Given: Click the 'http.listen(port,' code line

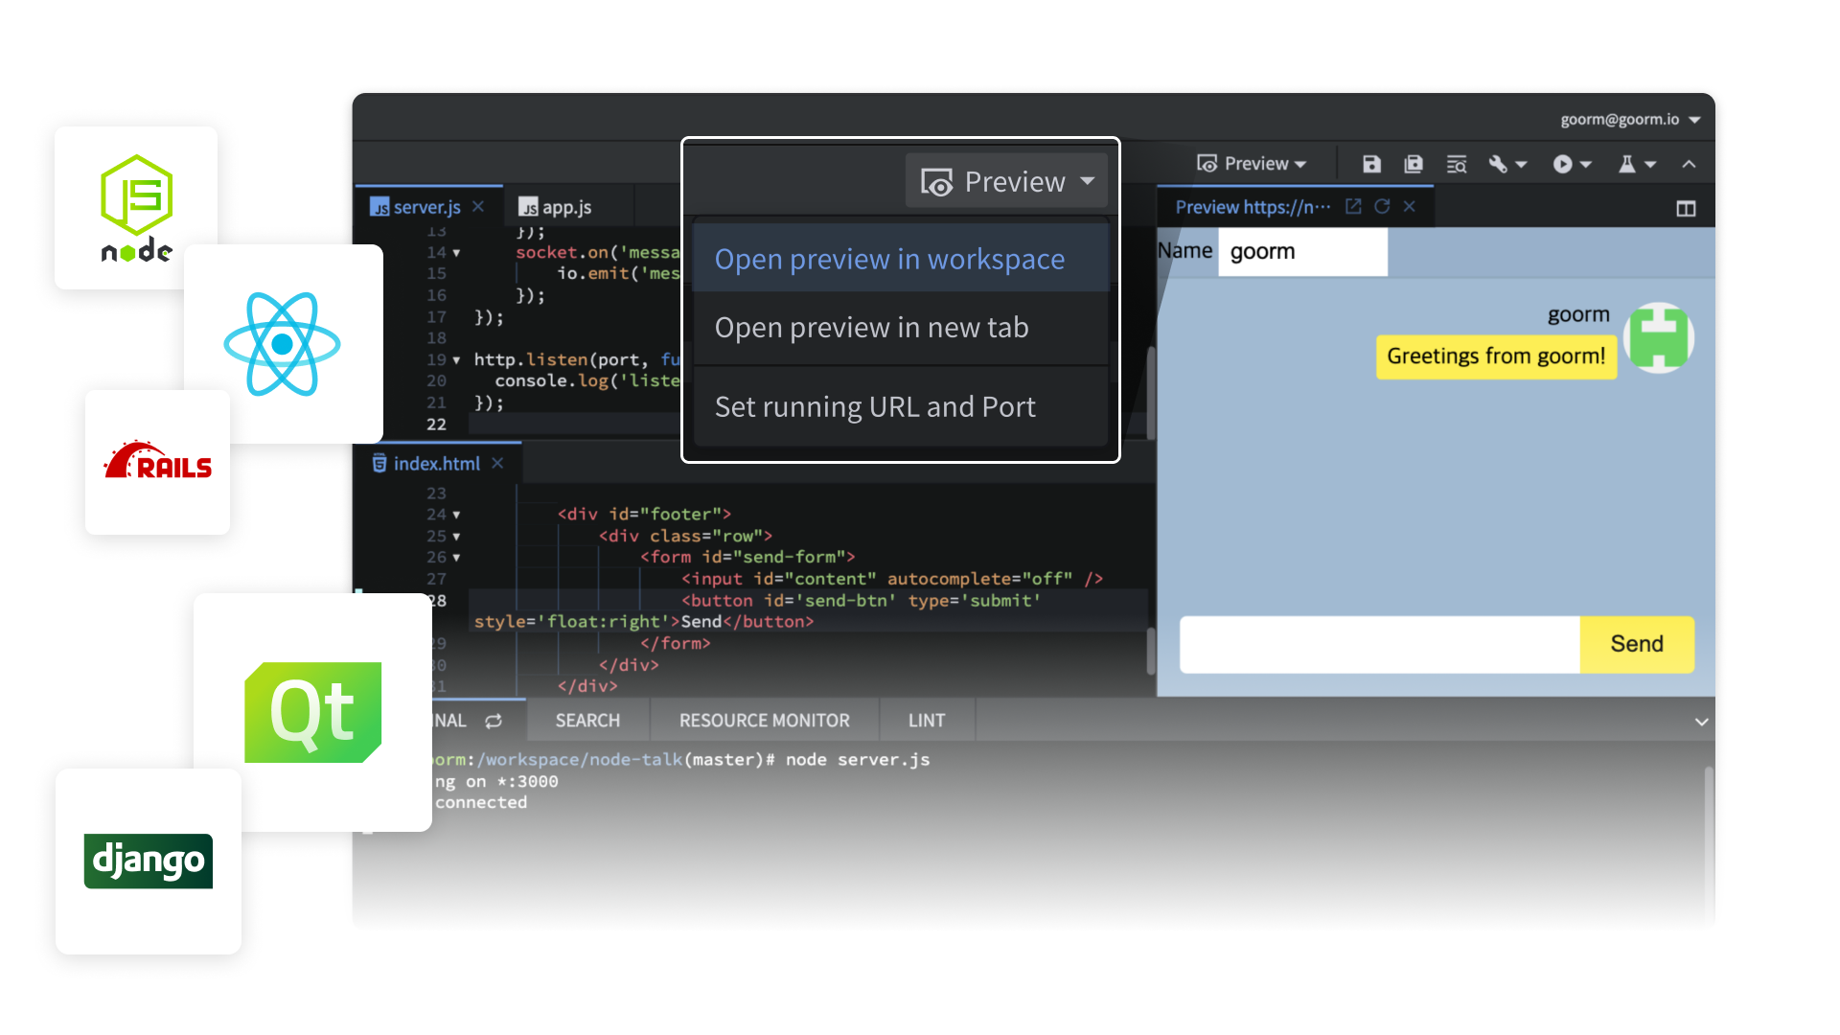Looking at the screenshot, I should 578,360.
